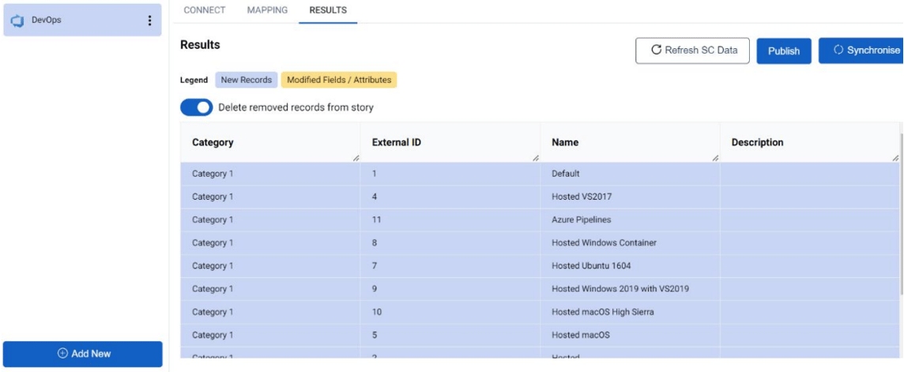Viewport: 904px width, 372px height.
Task: Switch to the CONNECT tab
Action: pyautogui.click(x=205, y=10)
